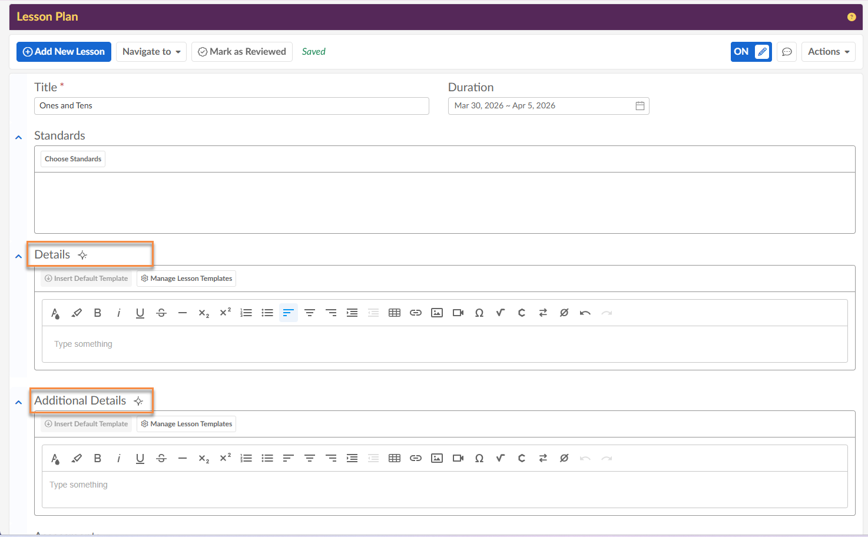Click the Add New Lesson button

click(64, 52)
